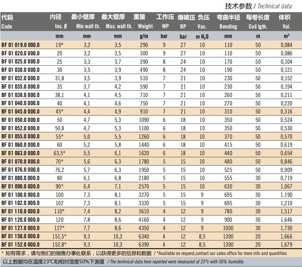Select code 'BF 01 020.0 000.0'

click(20, 53)
